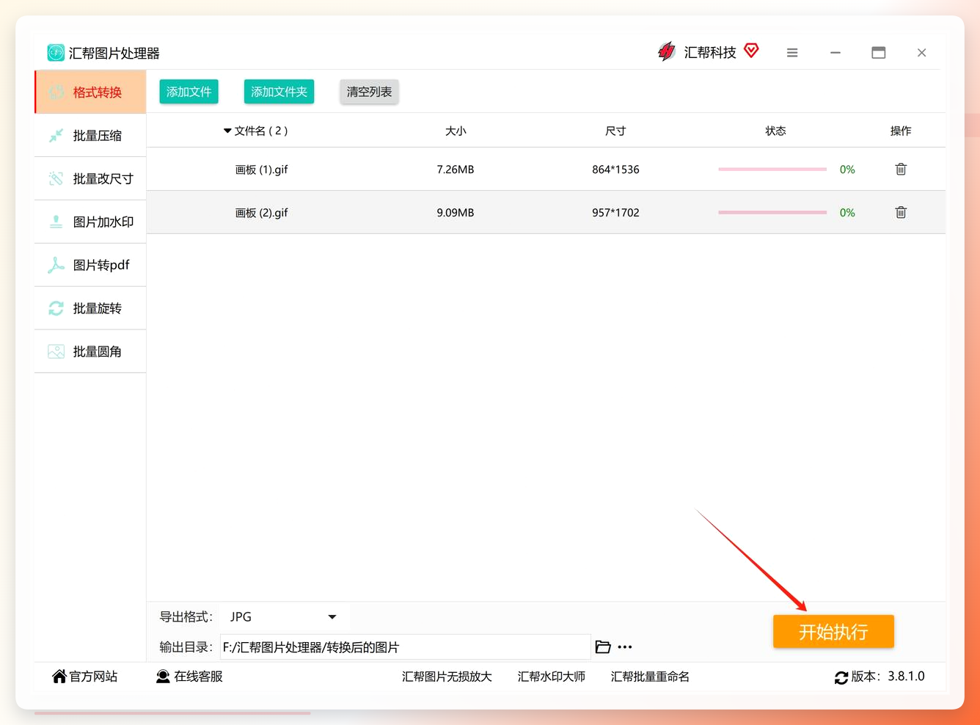Click the 批量圆角 picture icon
The width and height of the screenshot is (980, 725).
[56, 351]
